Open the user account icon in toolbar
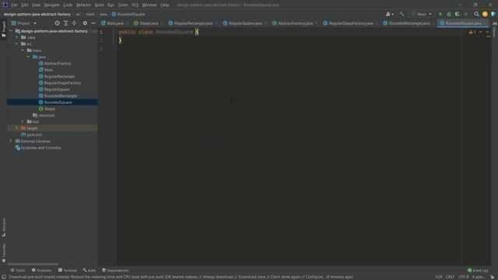 click(389, 14)
